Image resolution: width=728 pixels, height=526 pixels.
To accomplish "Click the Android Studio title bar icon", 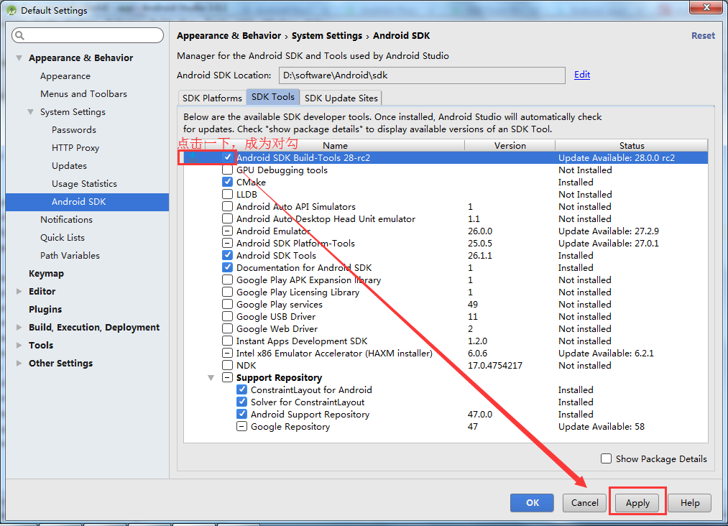I will [11, 10].
